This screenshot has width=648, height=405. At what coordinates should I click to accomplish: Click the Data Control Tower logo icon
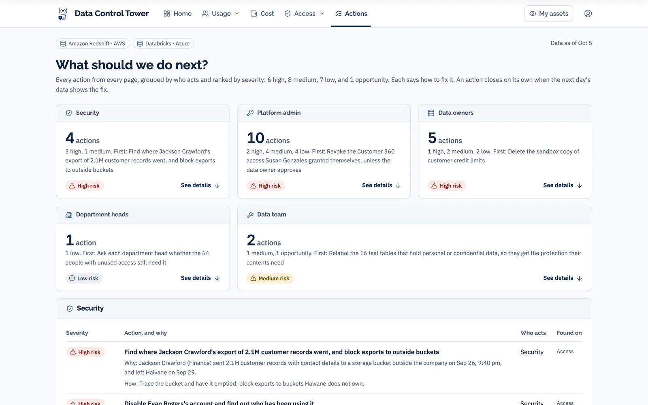(x=62, y=13)
